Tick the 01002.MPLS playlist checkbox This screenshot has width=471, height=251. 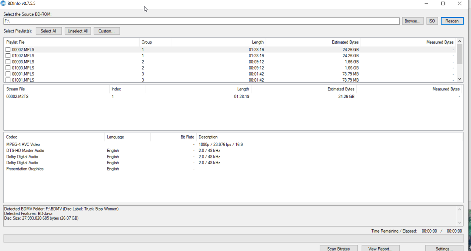pos(8,56)
